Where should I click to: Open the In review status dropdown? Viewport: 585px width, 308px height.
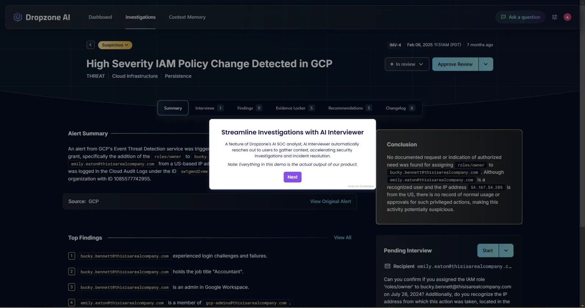(x=407, y=64)
